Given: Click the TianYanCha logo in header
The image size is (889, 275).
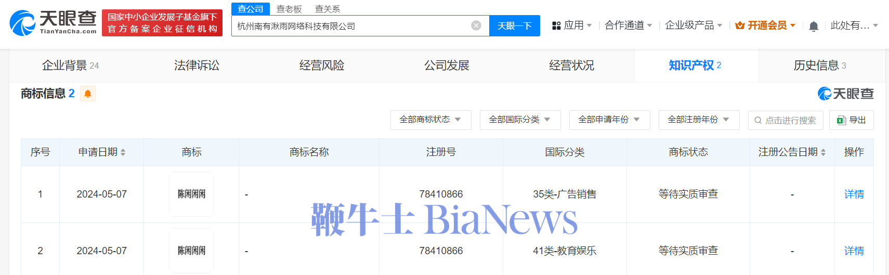Looking at the screenshot, I should coord(53,23).
